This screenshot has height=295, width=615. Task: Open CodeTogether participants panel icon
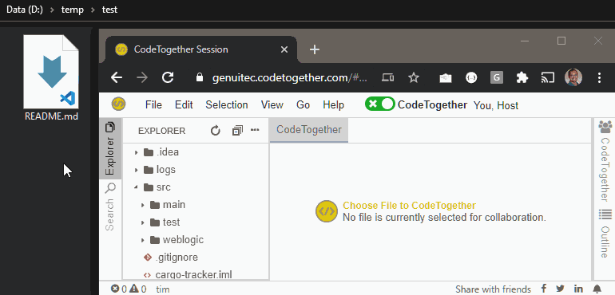[605, 127]
